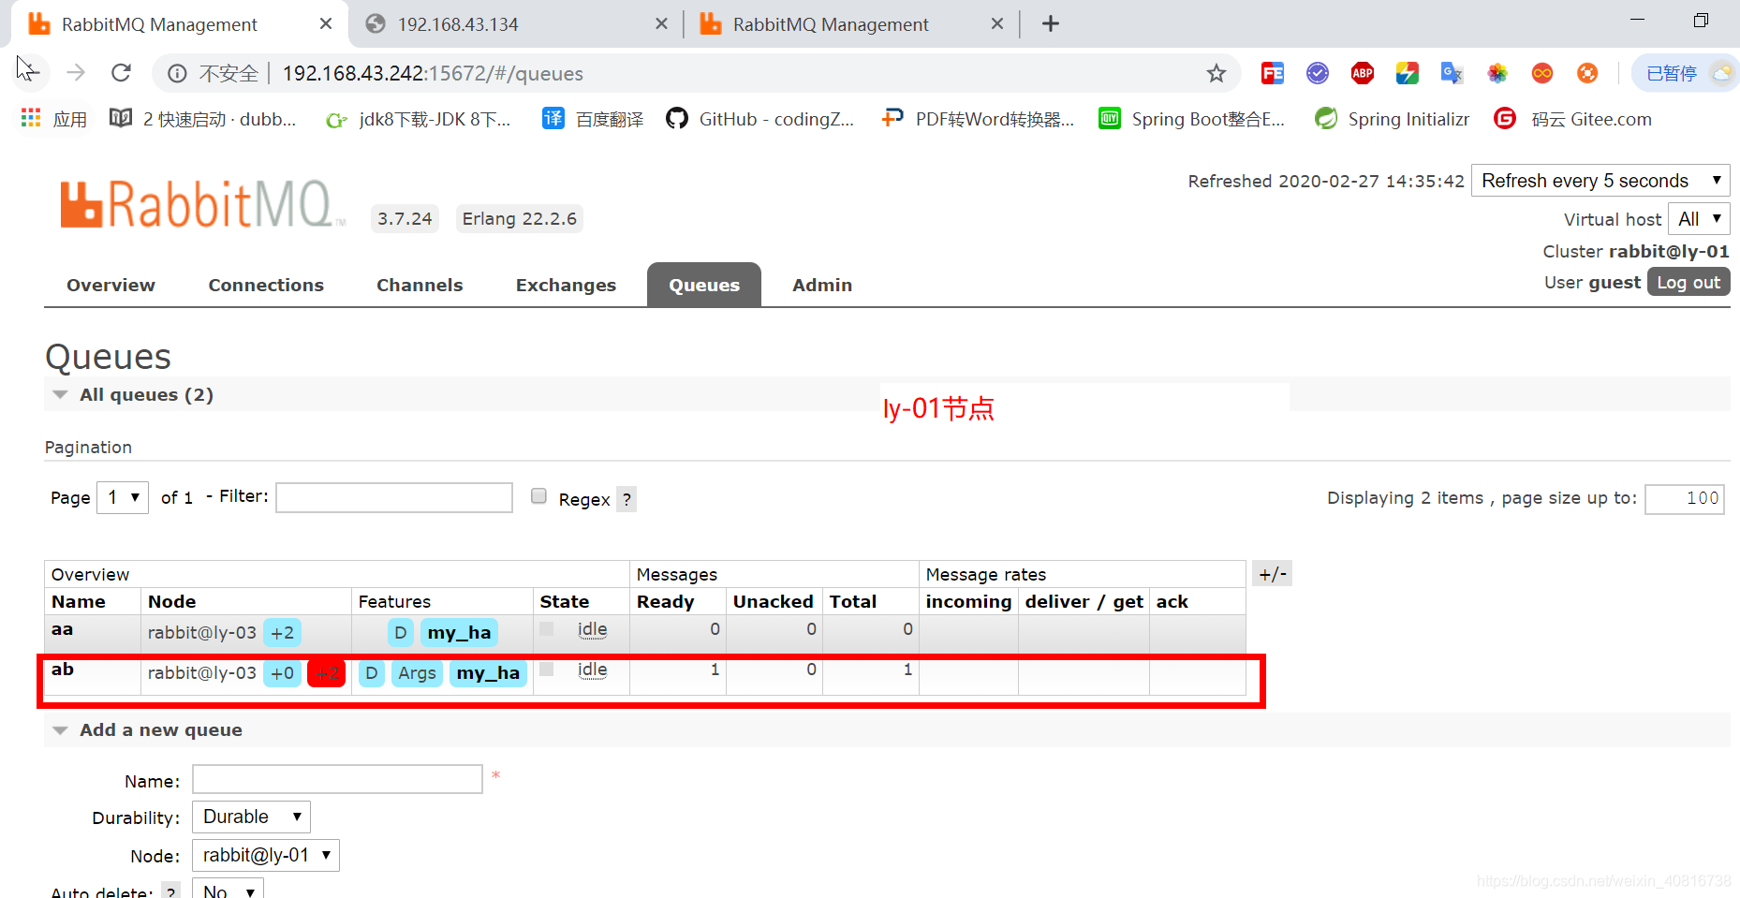1740x898 pixels.
Task: Open the 码云 Gitee.com bookmark
Action: pos(1573,119)
